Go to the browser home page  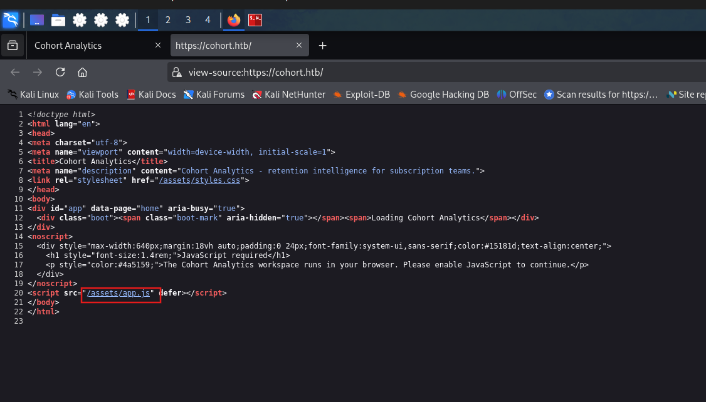coord(82,72)
